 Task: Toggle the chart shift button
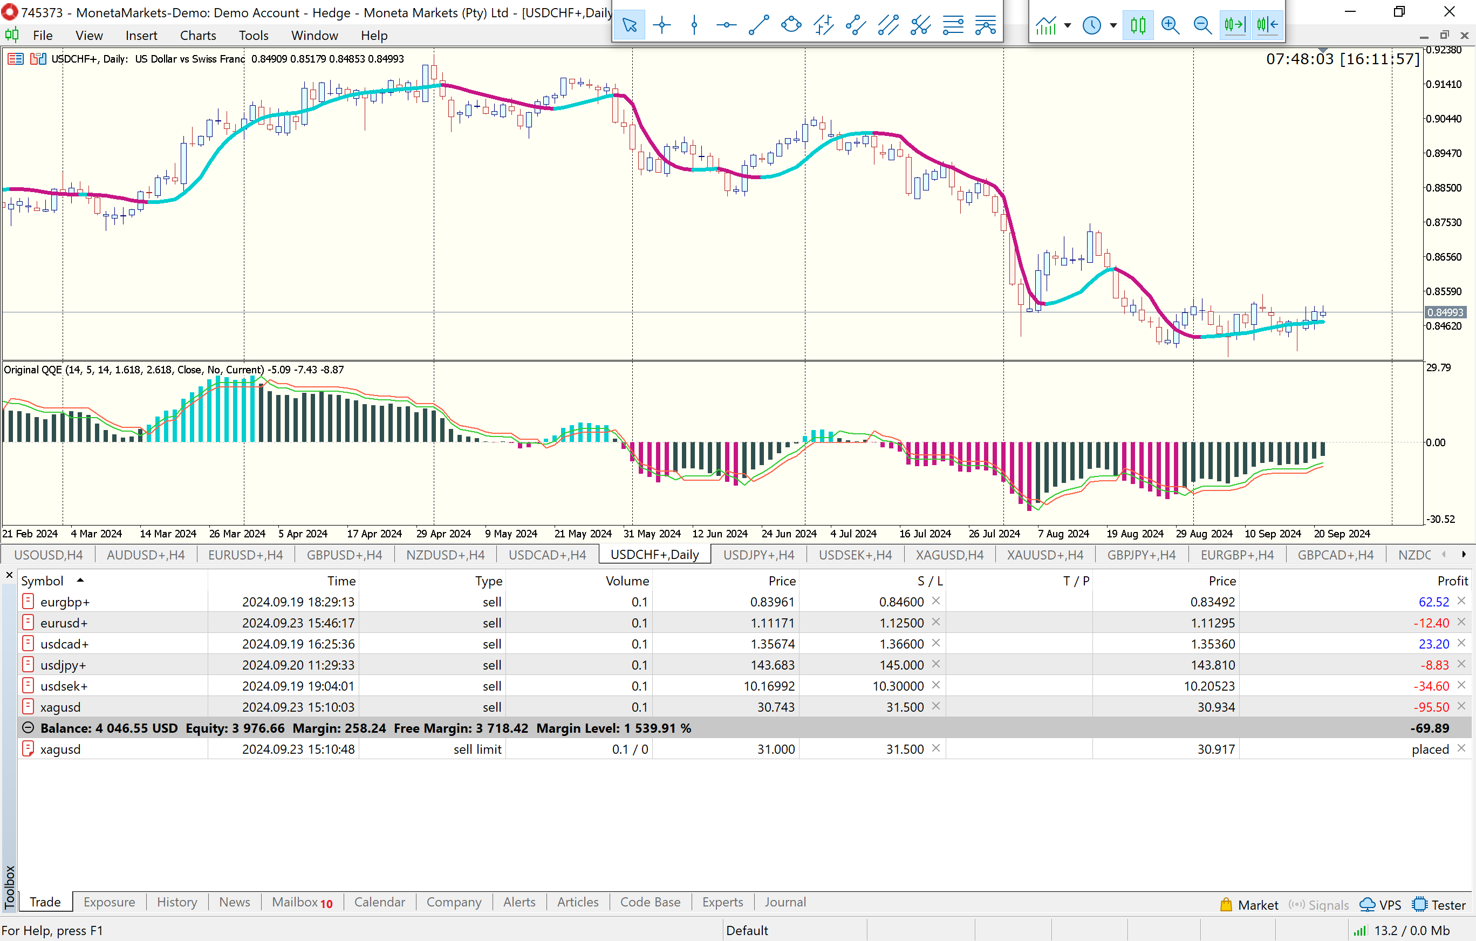point(1267,25)
